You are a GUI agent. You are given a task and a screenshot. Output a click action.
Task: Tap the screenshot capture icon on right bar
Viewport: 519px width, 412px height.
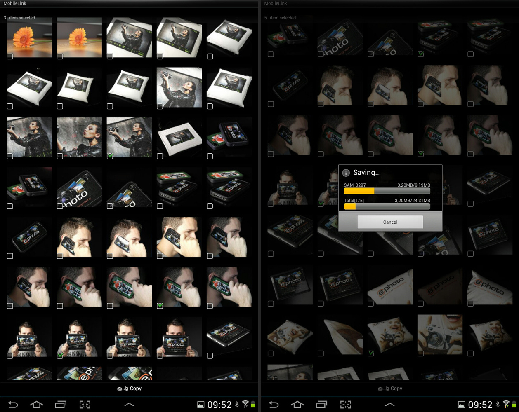tap(346, 405)
